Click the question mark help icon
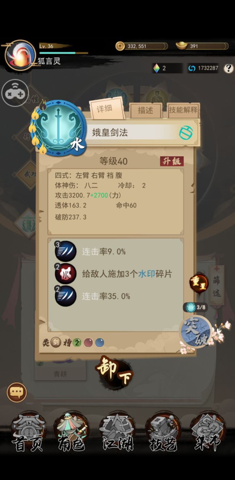Viewport: 235px width, 480px height. 228,68
